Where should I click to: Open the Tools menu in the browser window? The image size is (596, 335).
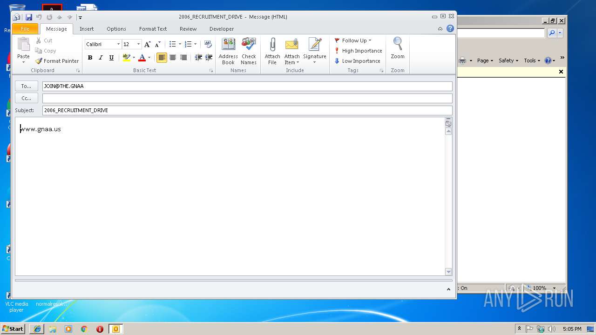click(532, 60)
